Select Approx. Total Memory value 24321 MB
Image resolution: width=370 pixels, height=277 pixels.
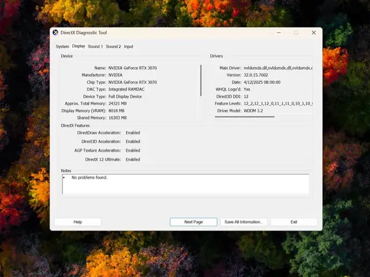117,103
